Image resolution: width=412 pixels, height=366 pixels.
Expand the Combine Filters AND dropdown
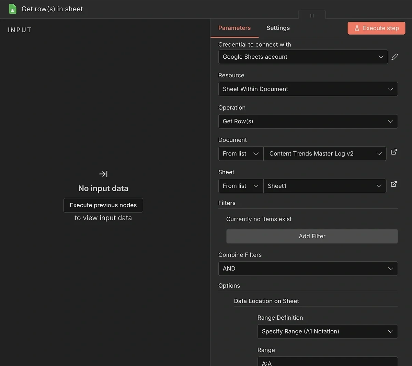pos(308,269)
